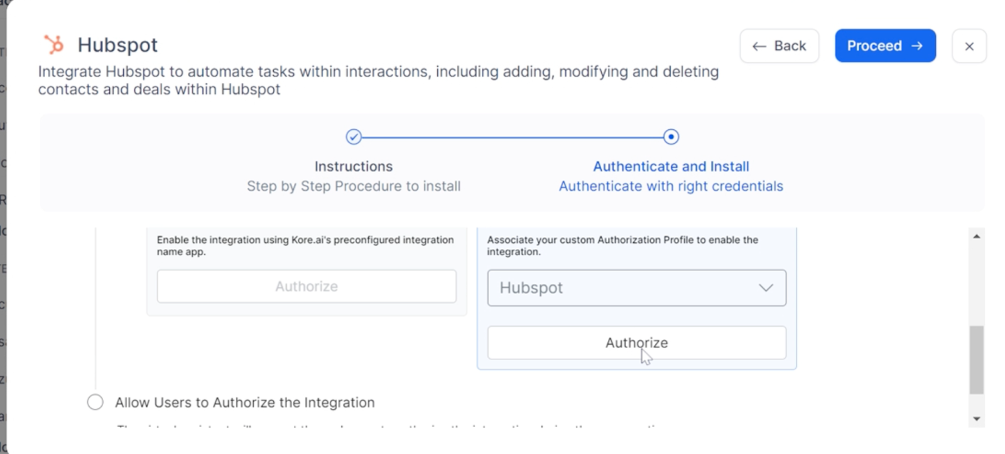The image size is (1005, 454).
Task: Click the dropdown chevron in the Hubspot field
Action: (x=766, y=288)
